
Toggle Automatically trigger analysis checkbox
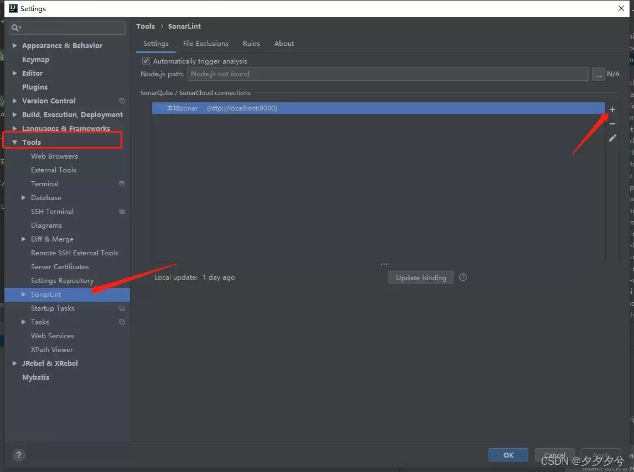point(146,61)
